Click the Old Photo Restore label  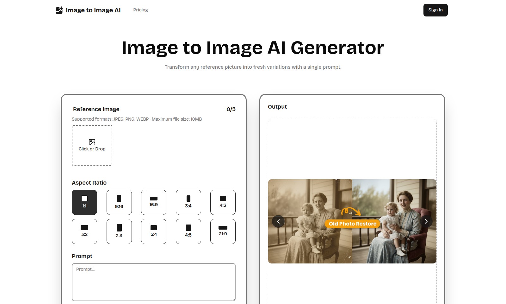tap(353, 224)
